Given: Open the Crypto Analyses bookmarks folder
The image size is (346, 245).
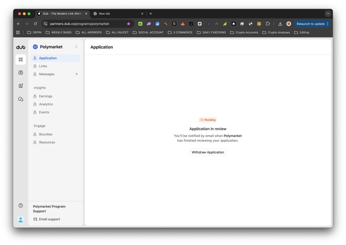Looking at the screenshot, I should (276, 33).
